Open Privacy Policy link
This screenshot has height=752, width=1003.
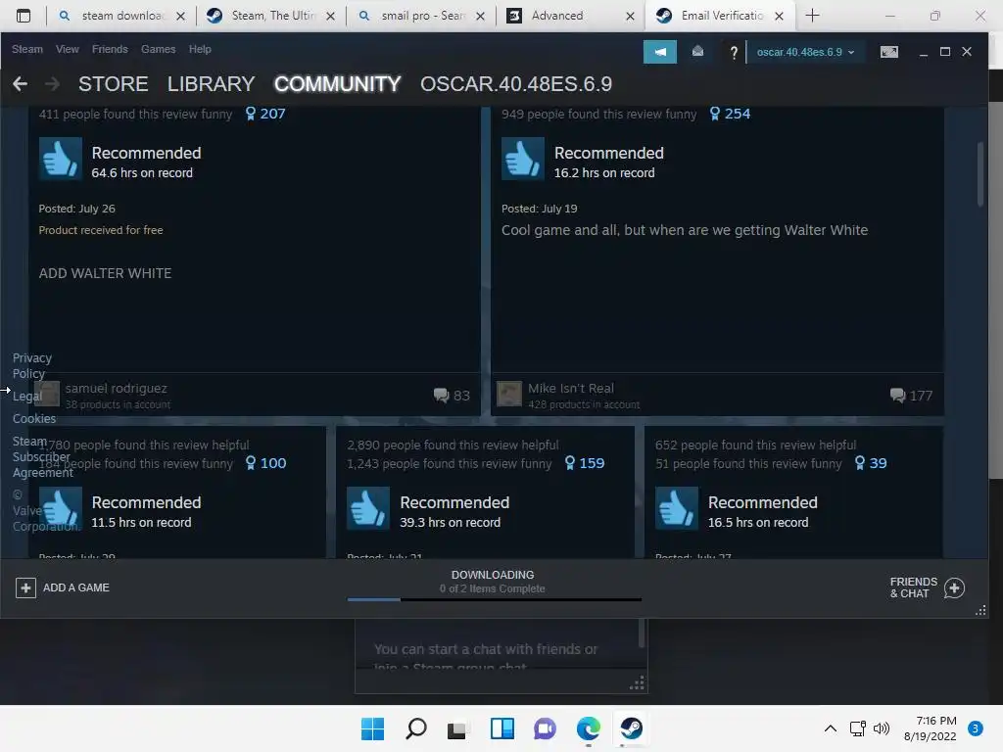pyautogui.click(x=32, y=366)
